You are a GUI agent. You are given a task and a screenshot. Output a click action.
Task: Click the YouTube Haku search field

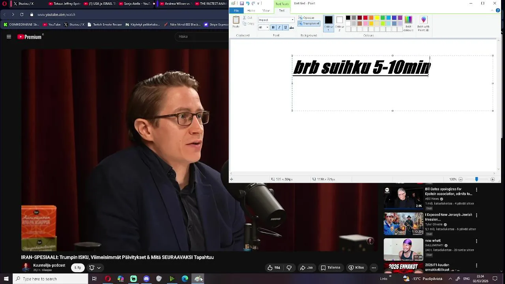click(201, 36)
